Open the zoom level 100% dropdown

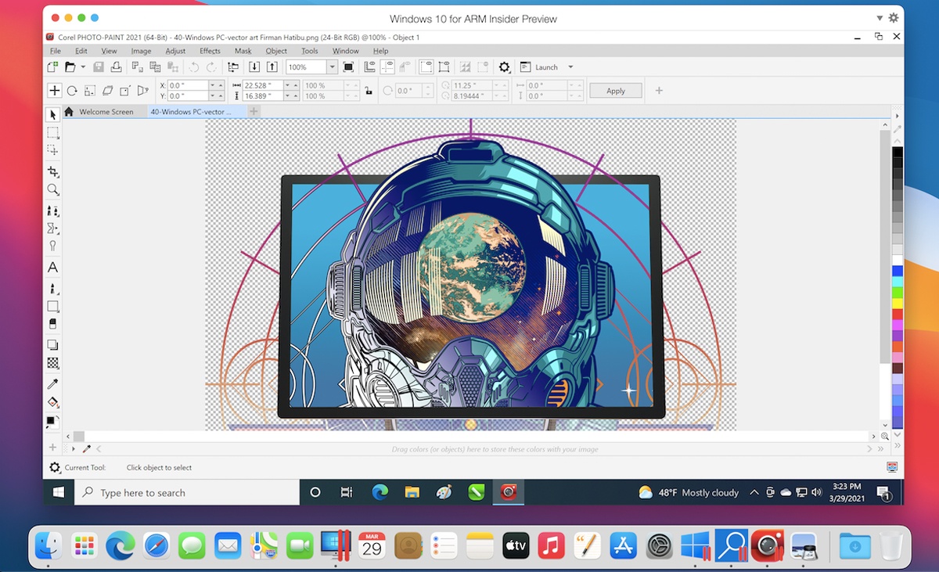(x=332, y=67)
